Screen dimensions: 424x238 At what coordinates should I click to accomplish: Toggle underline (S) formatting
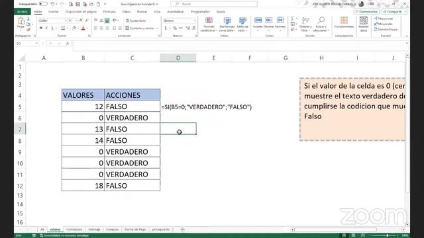tap(52, 28)
